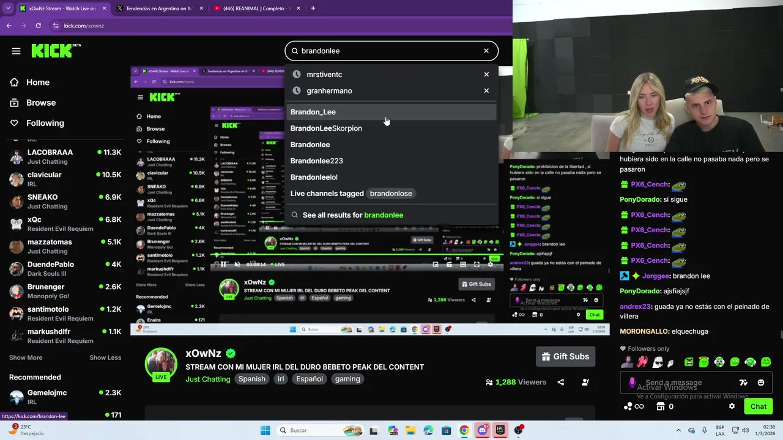The width and height of the screenshot is (783, 440).
Task: Select the mrstiventc recent search
Action: click(324, 75)
